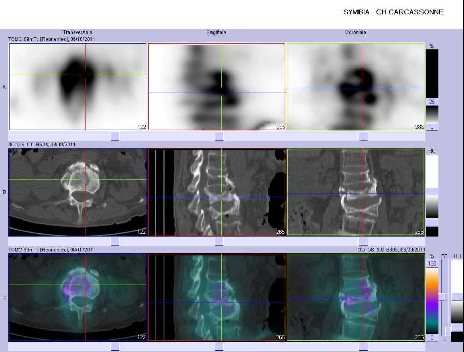Click the row C fused coronal slice slider thumb
This screenshot has width=464, height=352.
[363, 347]
